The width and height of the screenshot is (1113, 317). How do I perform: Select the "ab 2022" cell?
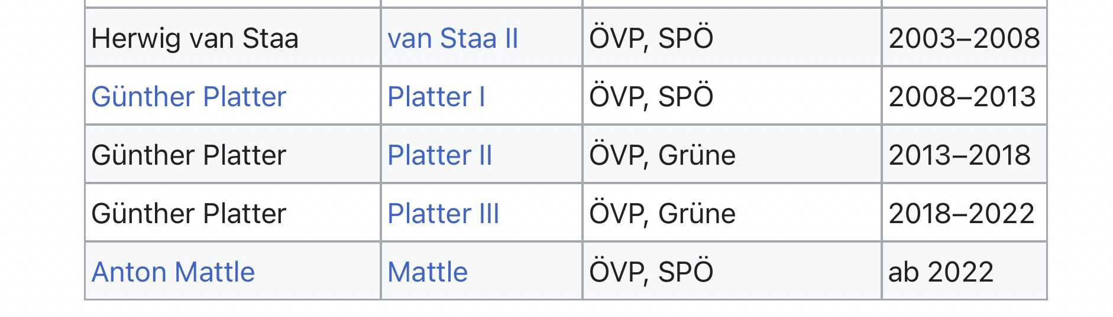(x=940, y=272)
